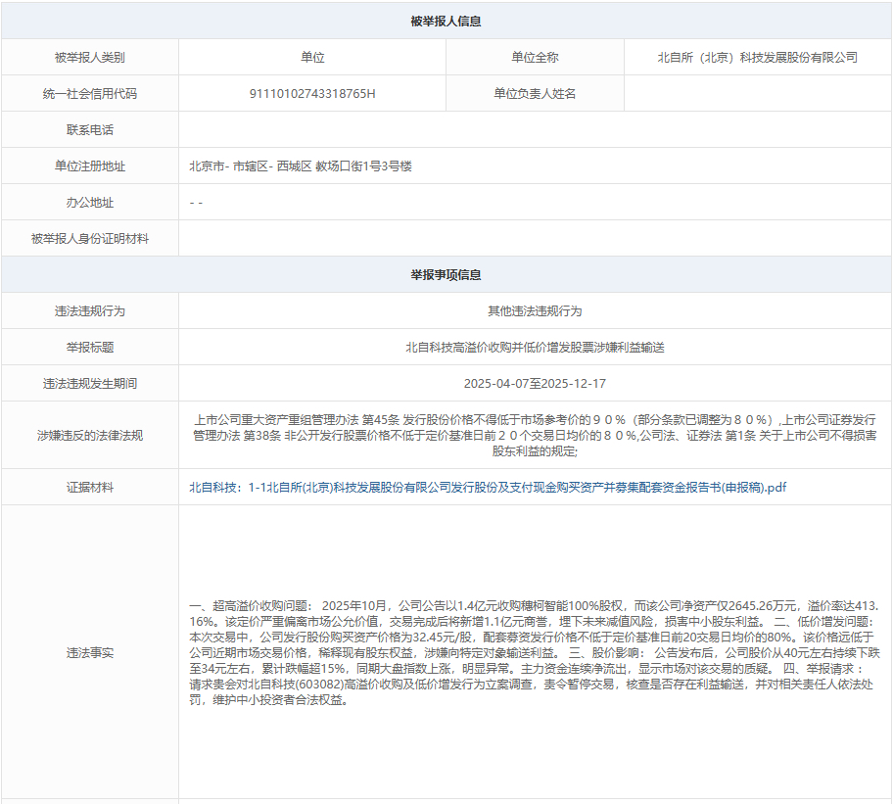Click the value 其他违法违规行为
Screen dimensions: 893x804
tap(535, 311)
